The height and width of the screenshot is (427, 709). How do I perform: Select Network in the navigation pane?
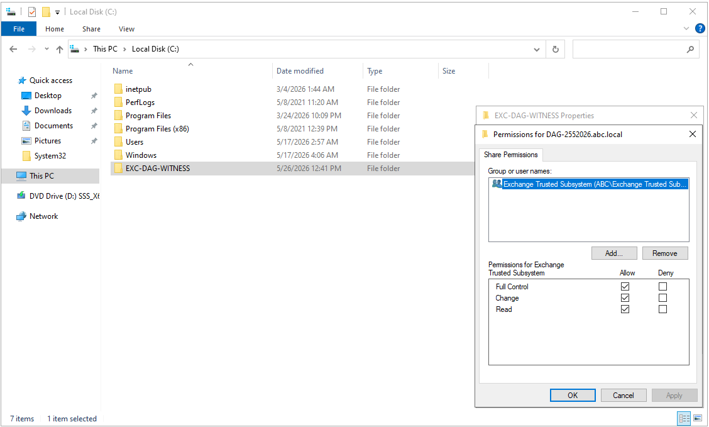click(x=43, y=216)
